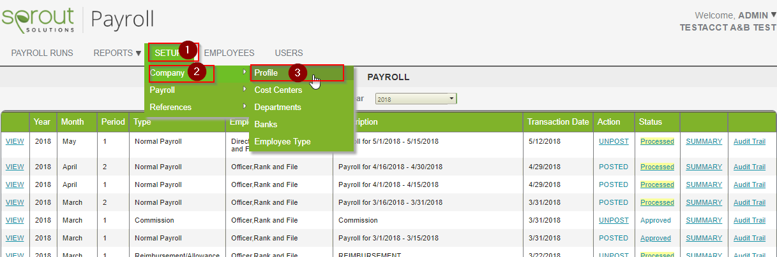
Task: Click VIEW for April period 2 payroll
Action: (x=15, y=167)
